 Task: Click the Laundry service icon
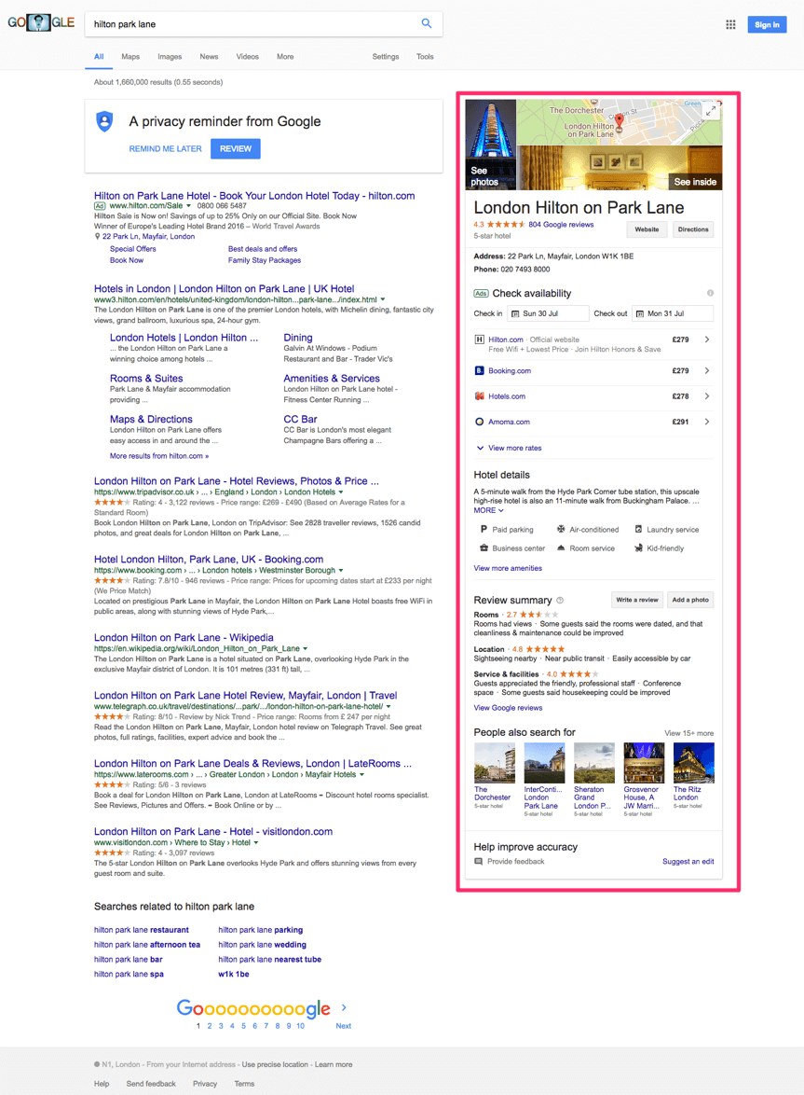pos(638,530)
